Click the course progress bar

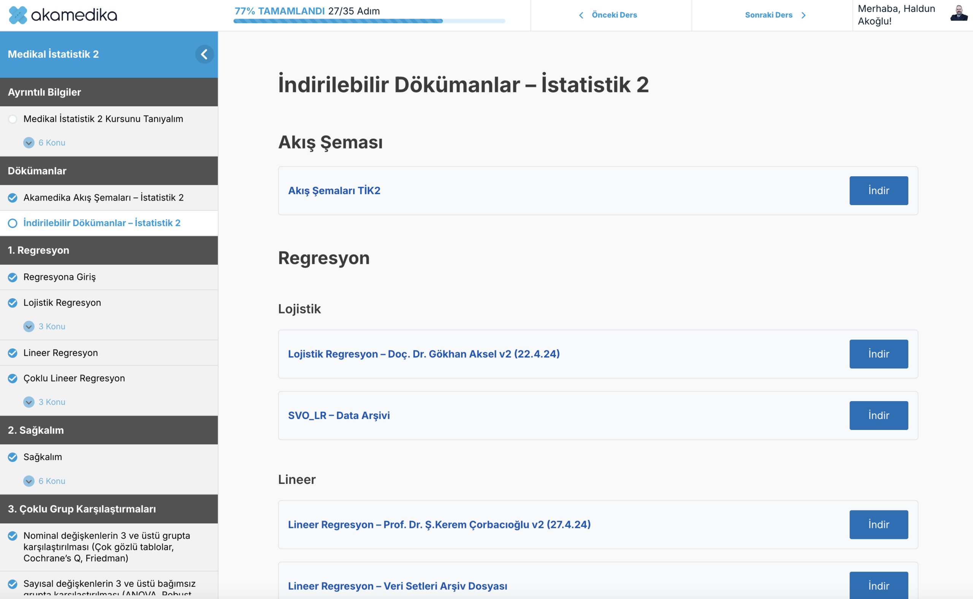pyautogui.click(x=369, y=21)
